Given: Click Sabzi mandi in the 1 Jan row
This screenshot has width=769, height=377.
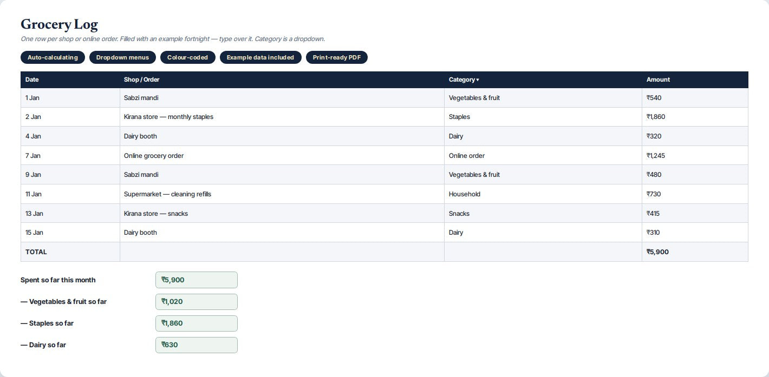Looking at the screenshot, I should tap(282, 98).
